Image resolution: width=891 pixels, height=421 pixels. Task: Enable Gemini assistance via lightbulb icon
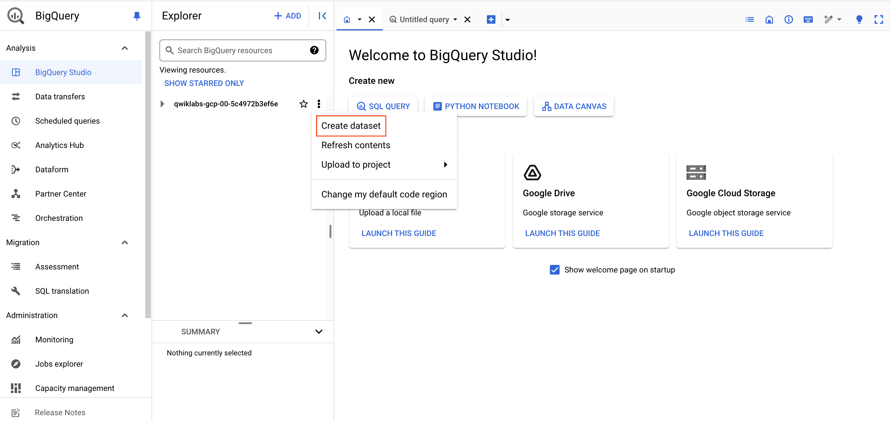859,19
